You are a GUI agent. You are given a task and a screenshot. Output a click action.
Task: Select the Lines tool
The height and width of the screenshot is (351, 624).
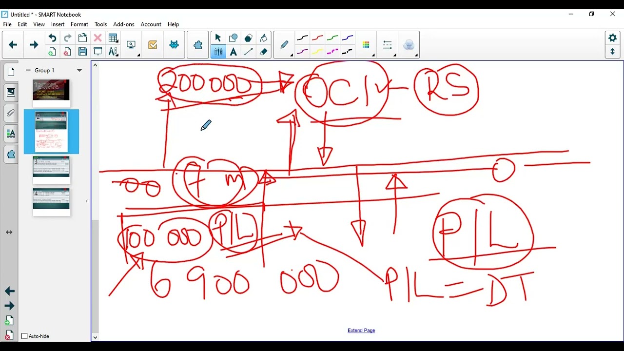pos(248,52)
